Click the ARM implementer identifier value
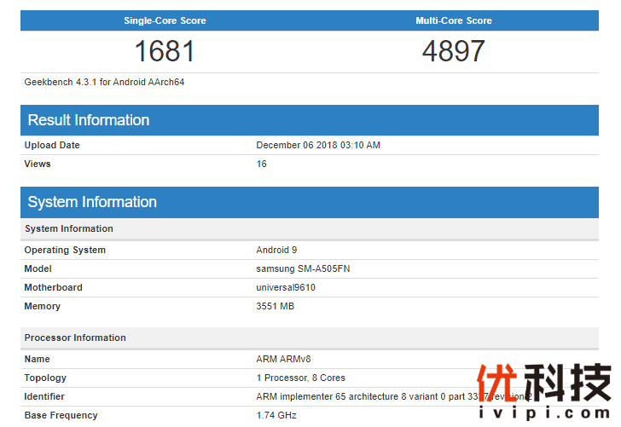621x427 pixels. pyautogui.click(x=358, y=396)
